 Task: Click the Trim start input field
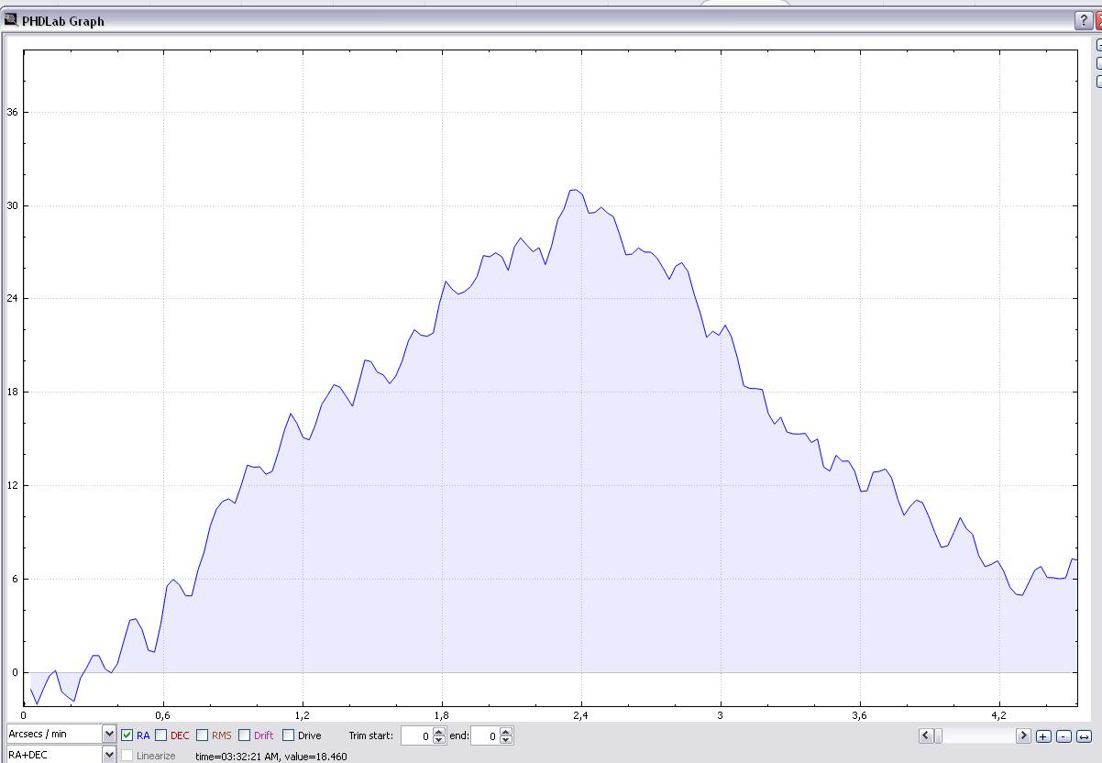pos(416,735)
